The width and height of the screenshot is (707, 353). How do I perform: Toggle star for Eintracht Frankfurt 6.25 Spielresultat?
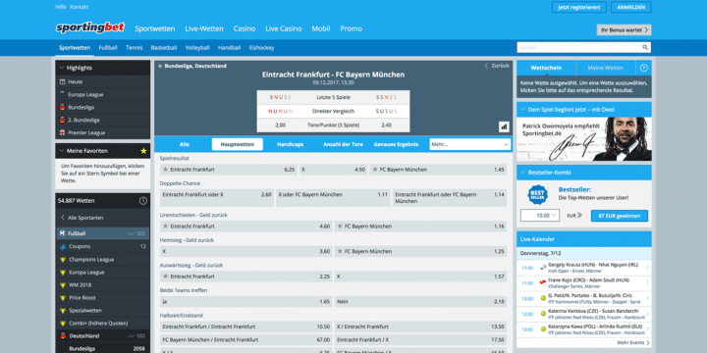point(166,170)
